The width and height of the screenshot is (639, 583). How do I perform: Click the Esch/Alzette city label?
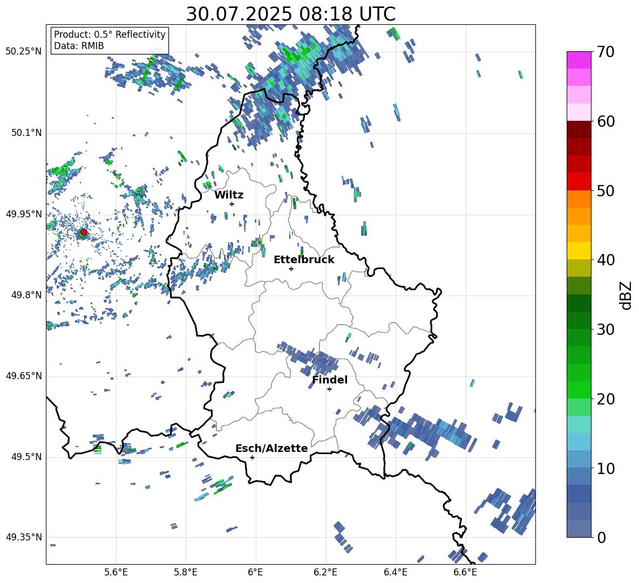(x=271, y=448)
